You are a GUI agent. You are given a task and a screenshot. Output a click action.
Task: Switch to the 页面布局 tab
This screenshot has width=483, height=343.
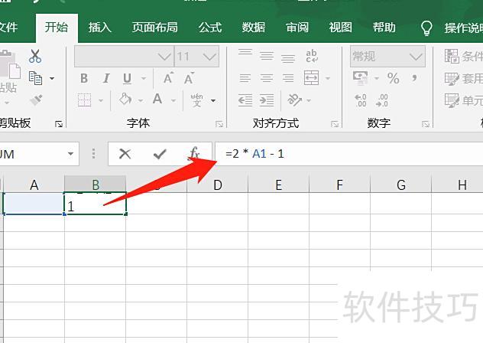[x=154, y=28]
